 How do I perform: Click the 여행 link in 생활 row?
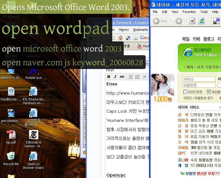[210, 131]
